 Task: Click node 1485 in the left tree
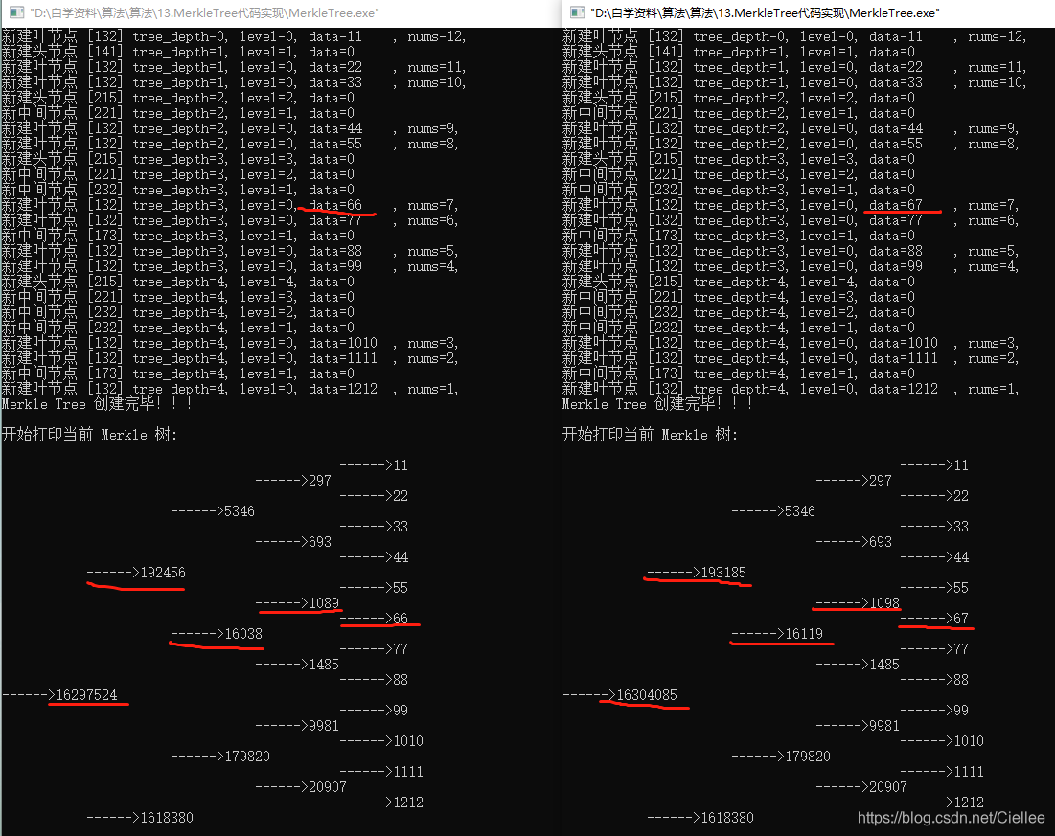(324, 664)
